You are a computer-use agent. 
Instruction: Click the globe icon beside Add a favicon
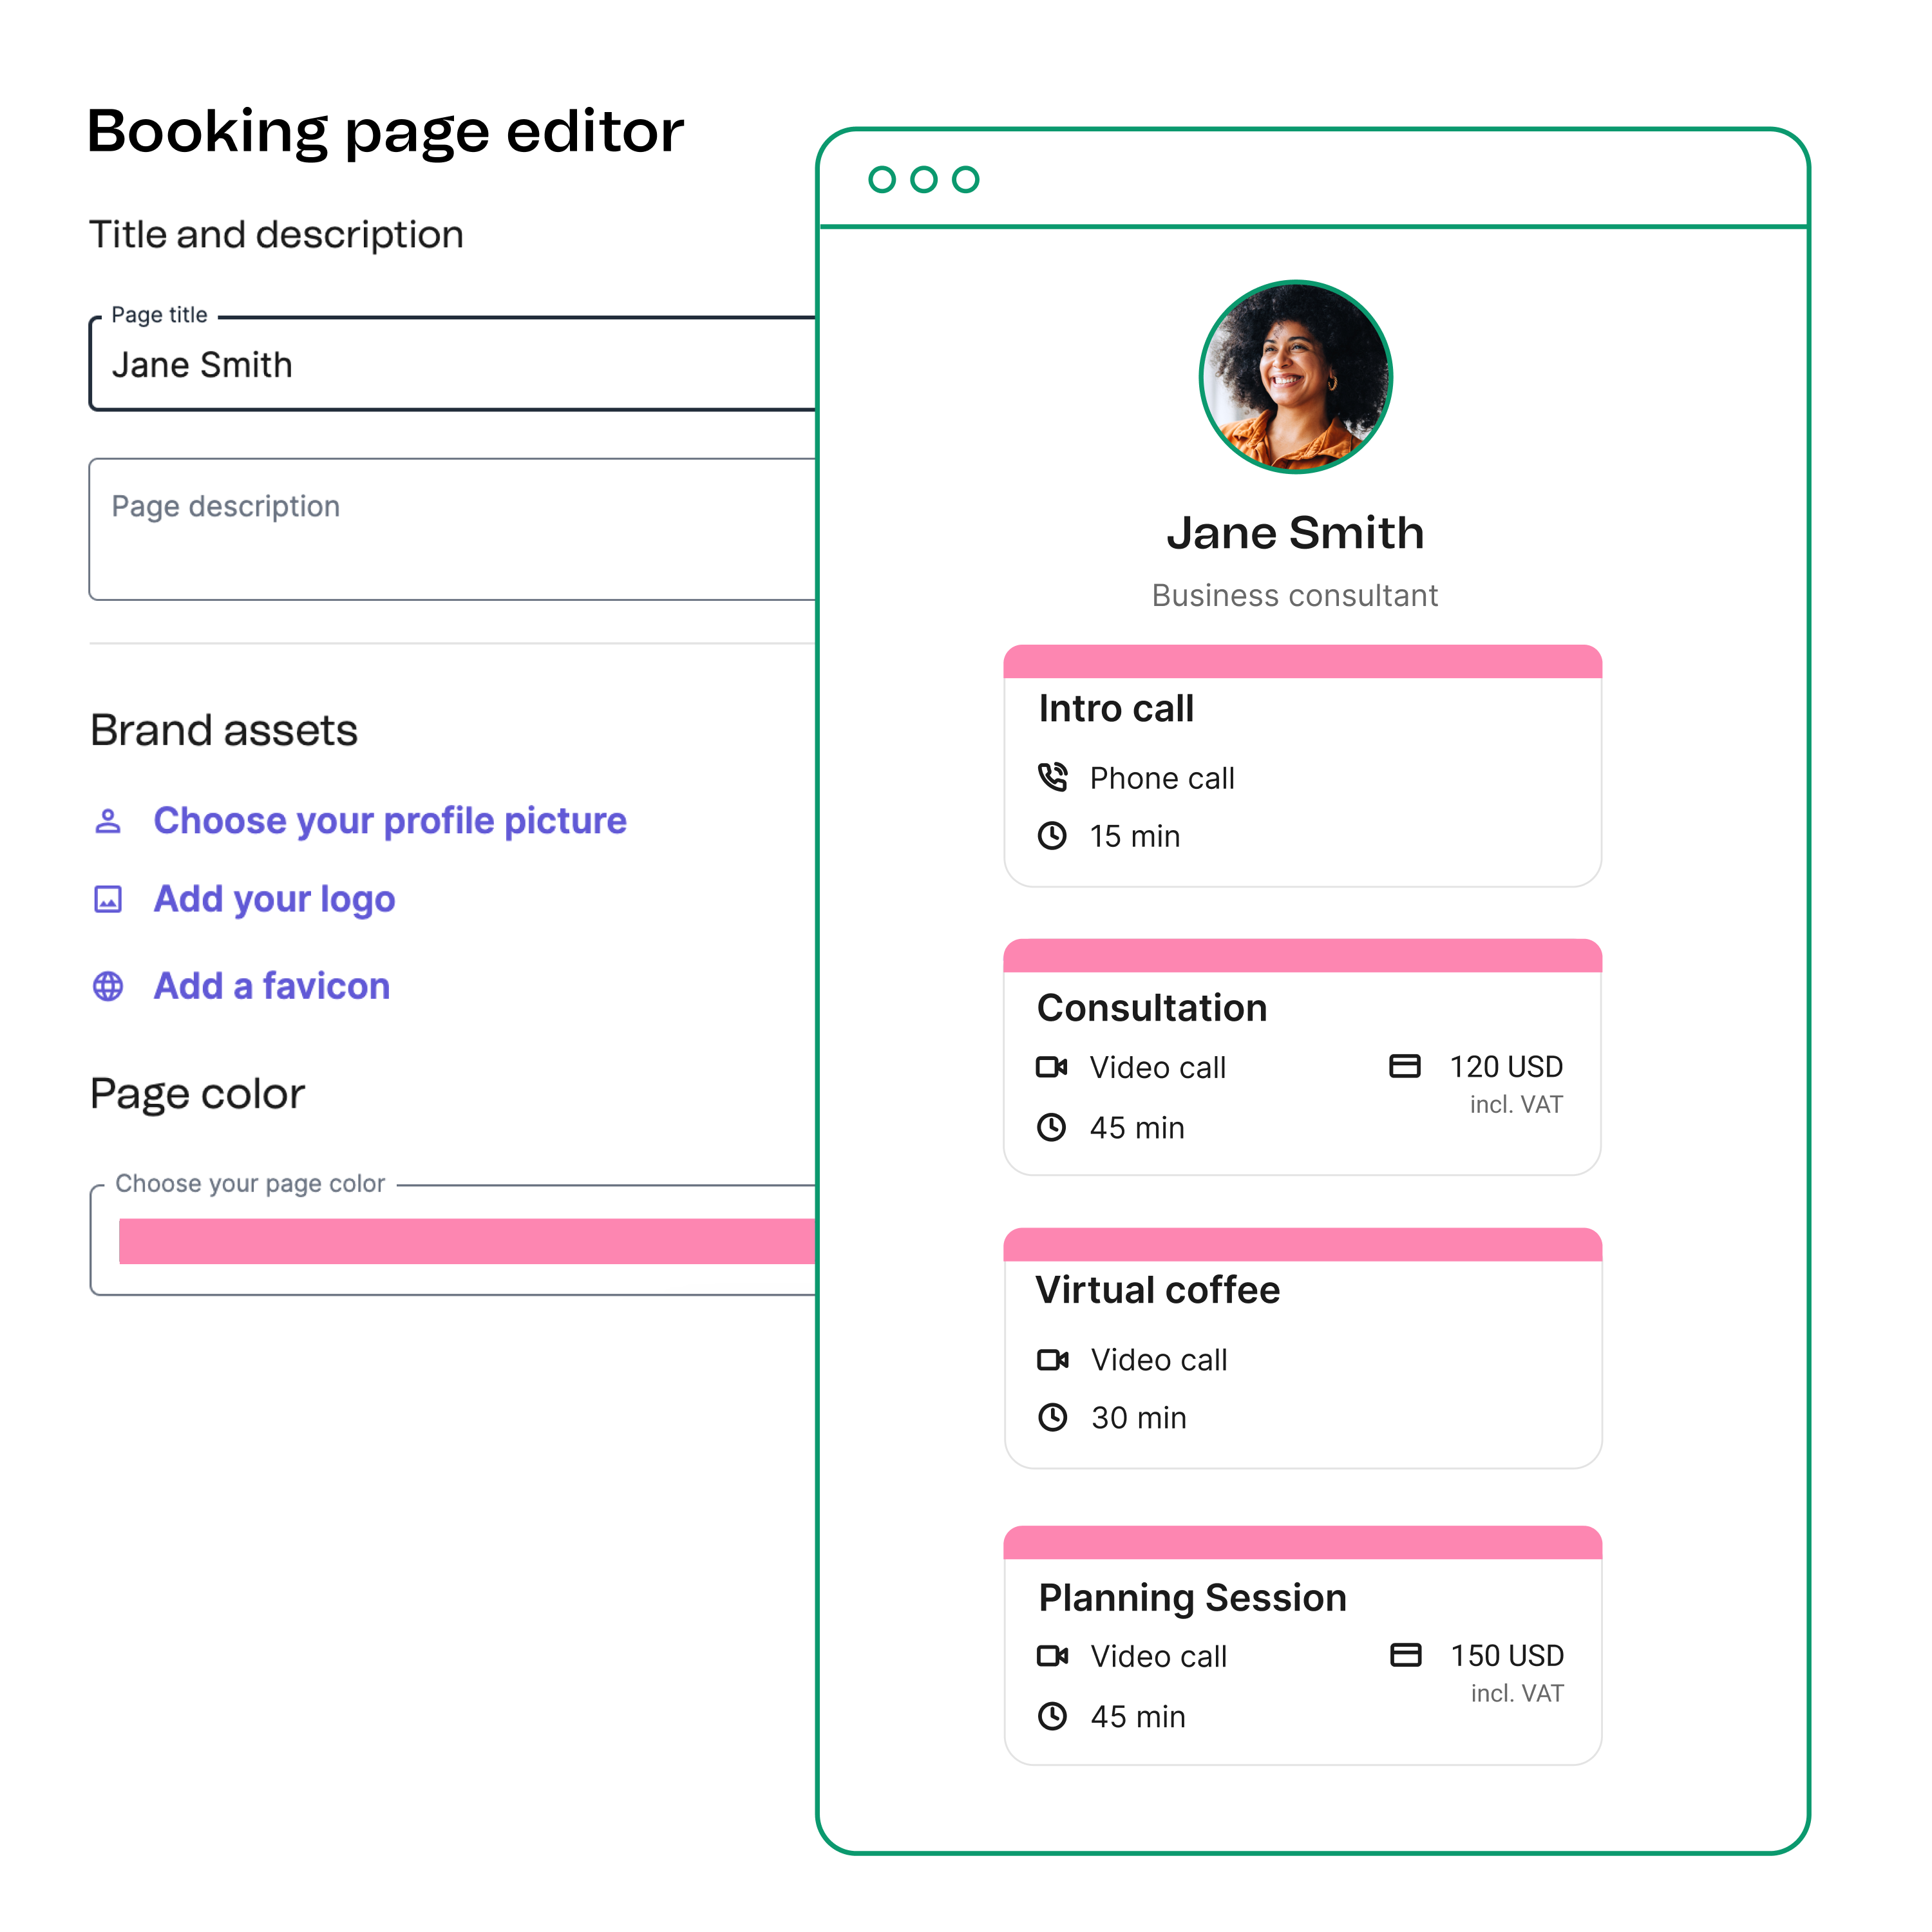[108, 986]
